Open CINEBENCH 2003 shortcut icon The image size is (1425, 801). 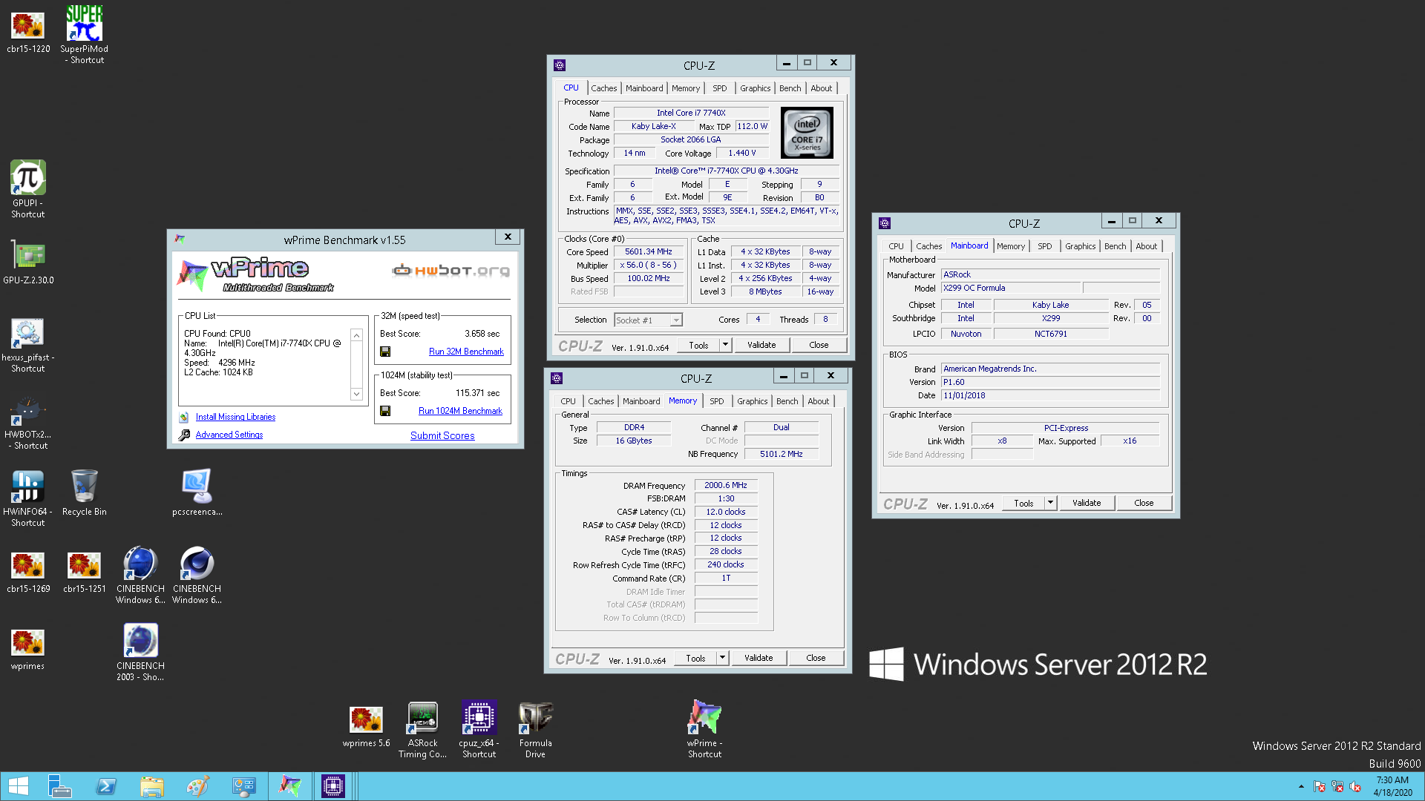[140, 652]
